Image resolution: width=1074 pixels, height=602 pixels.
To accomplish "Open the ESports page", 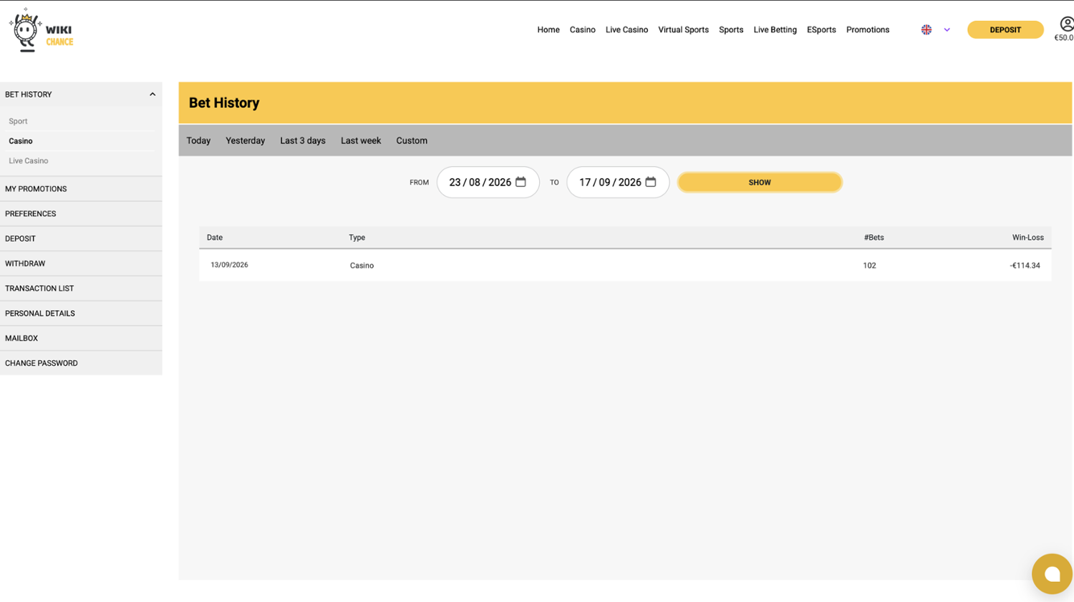I will coord(821,30).
